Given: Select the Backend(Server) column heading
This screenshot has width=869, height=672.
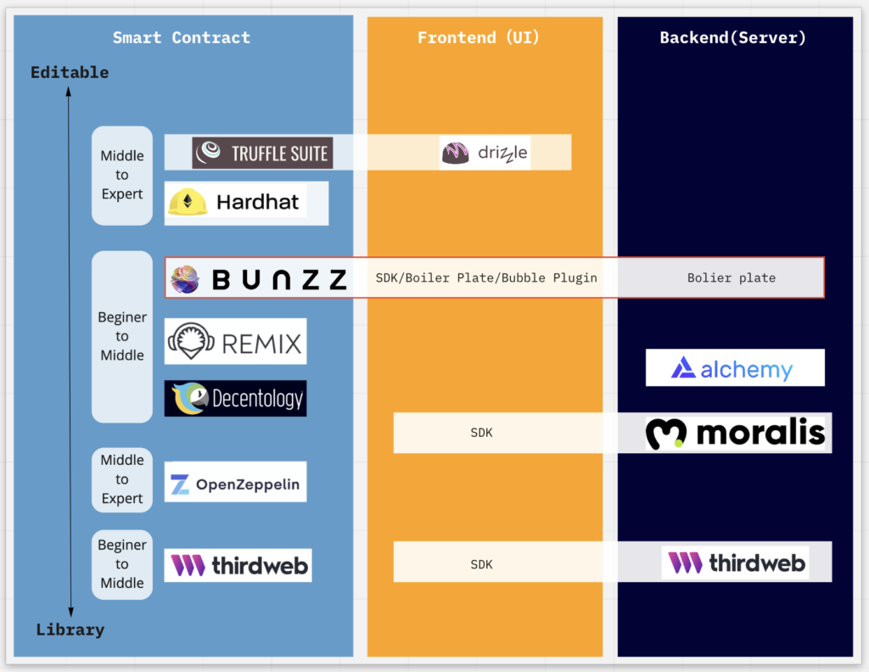Looking at the screenshot, I should click(732, 37).
